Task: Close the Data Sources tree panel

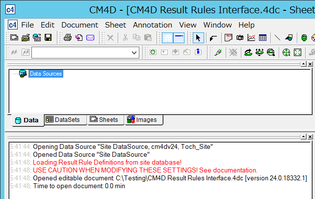Action: tap(310, 64)
